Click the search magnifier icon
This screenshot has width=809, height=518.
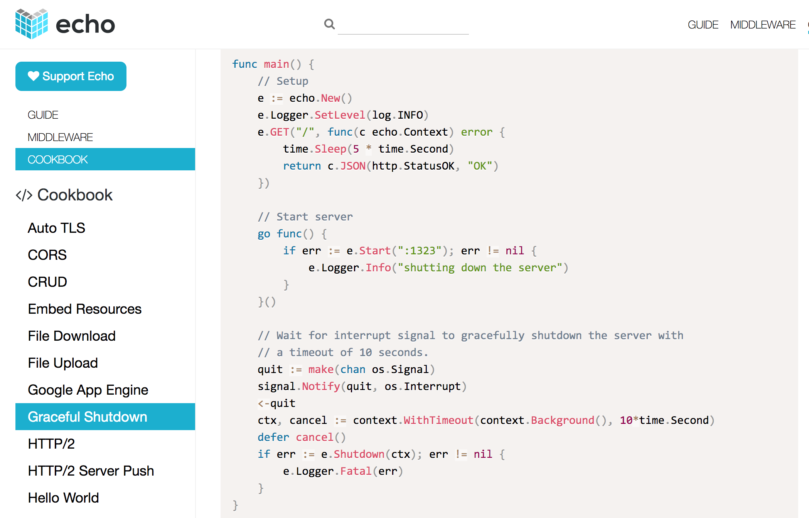(x=329, y=24)
